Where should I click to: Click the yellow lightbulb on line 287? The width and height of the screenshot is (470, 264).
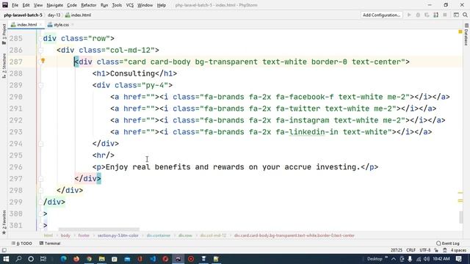[x=43, y=61]
